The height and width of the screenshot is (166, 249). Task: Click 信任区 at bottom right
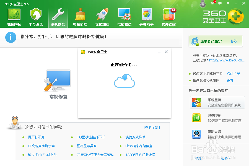tap(226, 158)
